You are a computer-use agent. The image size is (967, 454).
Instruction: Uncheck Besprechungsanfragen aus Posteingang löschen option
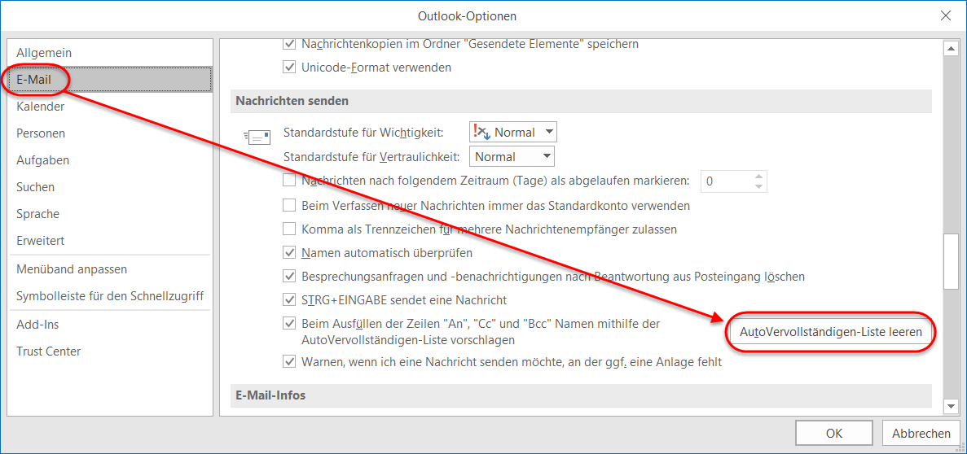pyautogui.click(x=289, y=277)
